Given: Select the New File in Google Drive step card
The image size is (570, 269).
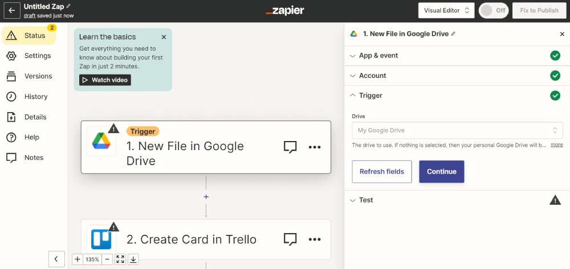Looking at the screenshot, I should point(206,147).
